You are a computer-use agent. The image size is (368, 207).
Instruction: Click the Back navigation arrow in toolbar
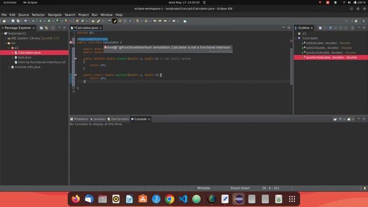click(165, 21)
